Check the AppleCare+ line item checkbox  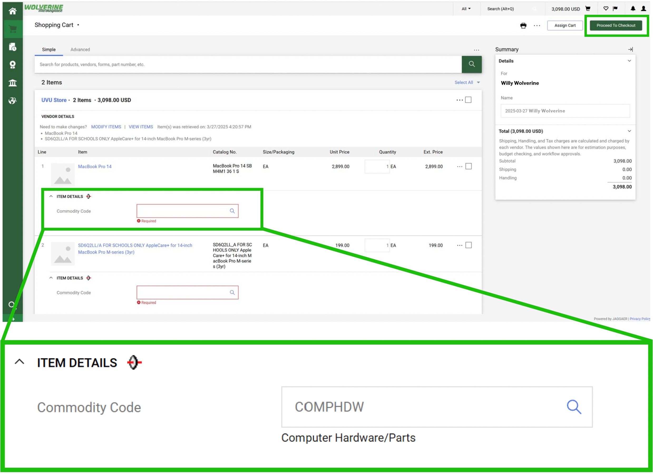click(x=469, y=245)
